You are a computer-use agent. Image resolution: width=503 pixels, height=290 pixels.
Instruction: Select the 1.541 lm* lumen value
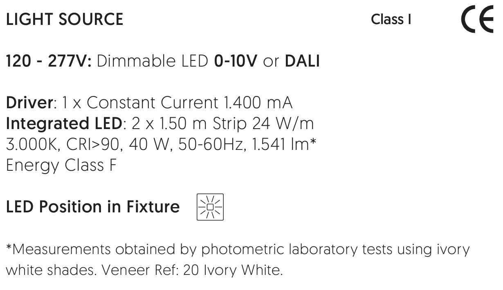click(283, 145)
